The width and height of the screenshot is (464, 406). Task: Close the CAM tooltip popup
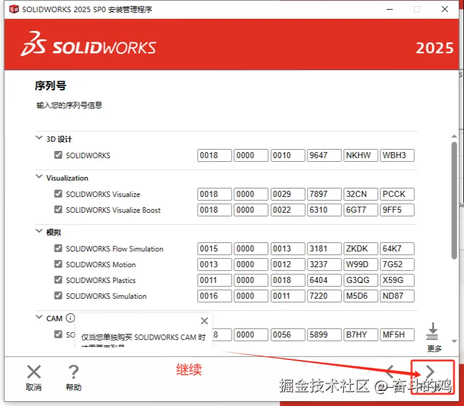[x=204, y=321]
